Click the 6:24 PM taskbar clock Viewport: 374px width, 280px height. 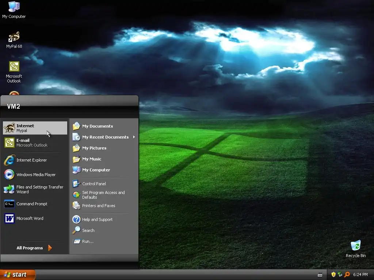coord(360,275)
